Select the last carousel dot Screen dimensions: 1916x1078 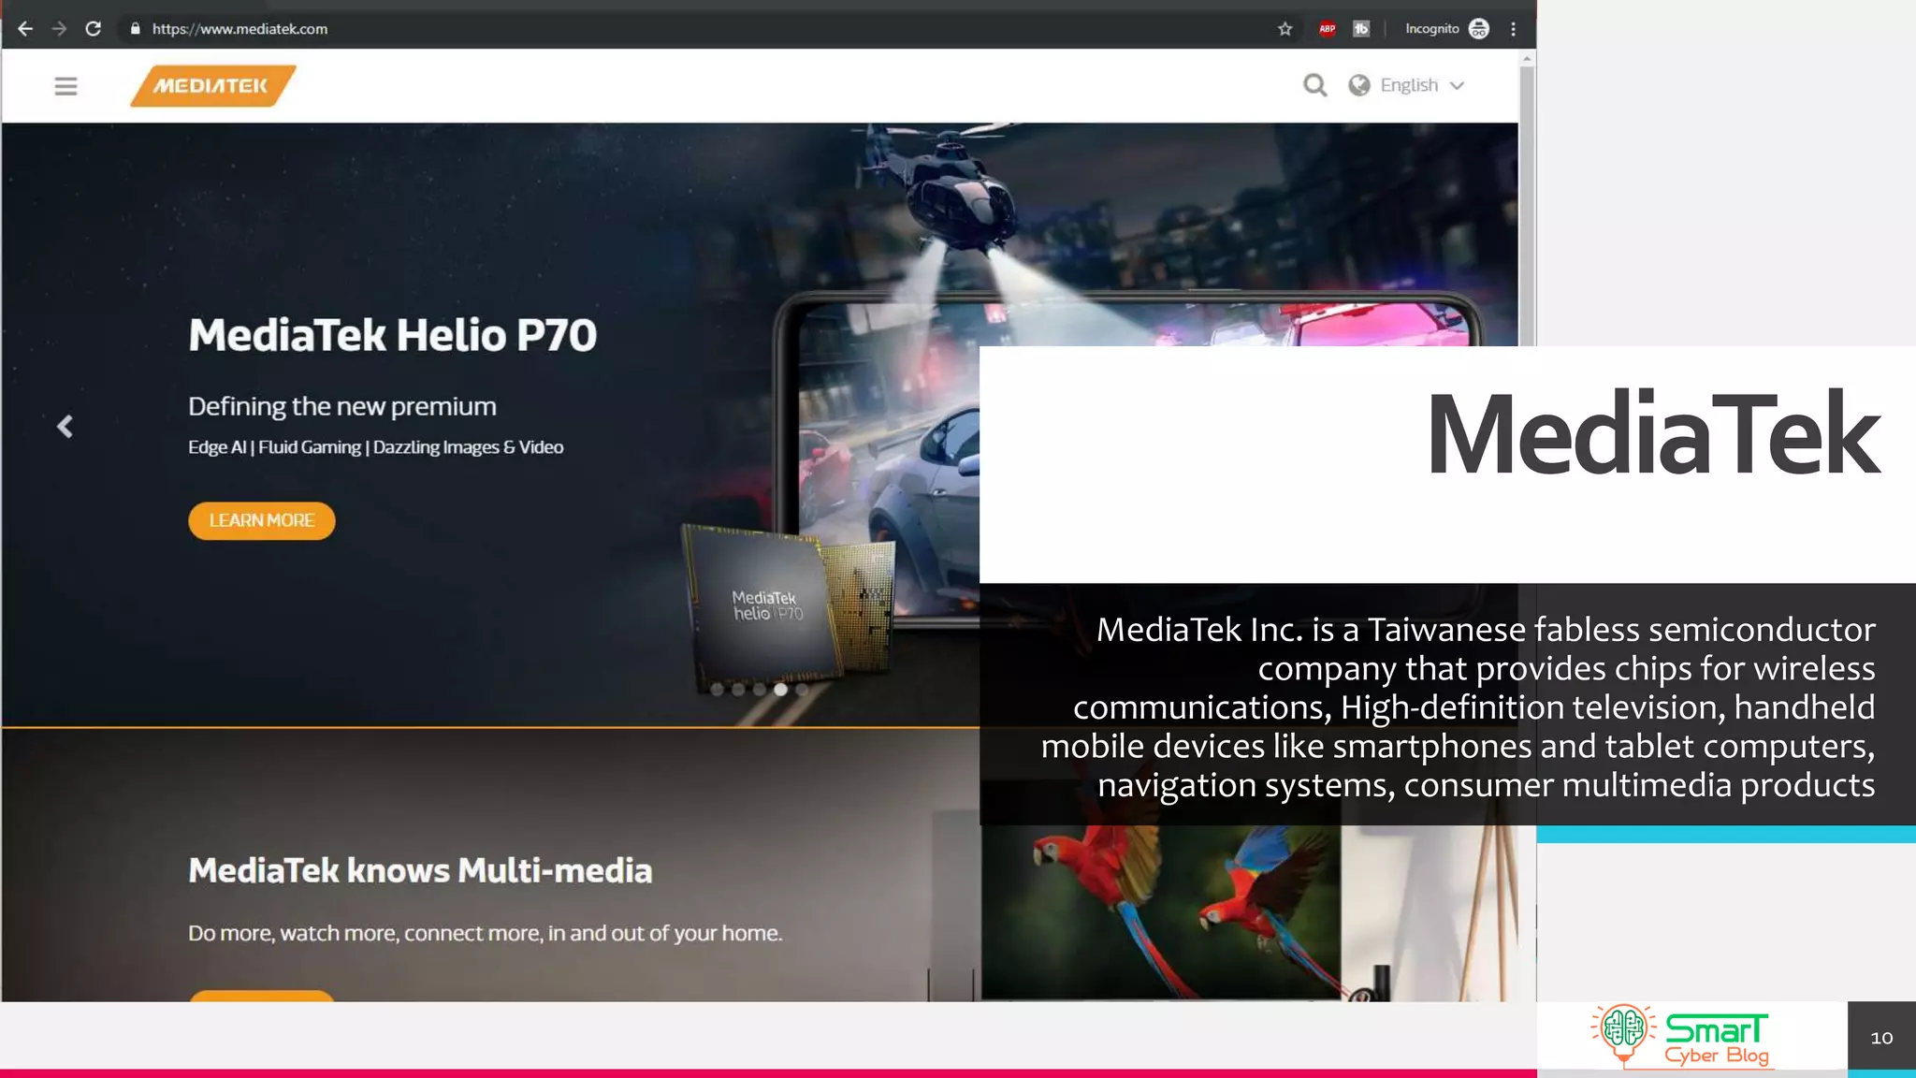pos(802,690)
